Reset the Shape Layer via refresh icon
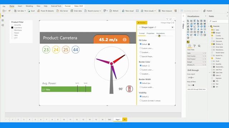Viewport: 229px width, 128px height. [155, 27]
